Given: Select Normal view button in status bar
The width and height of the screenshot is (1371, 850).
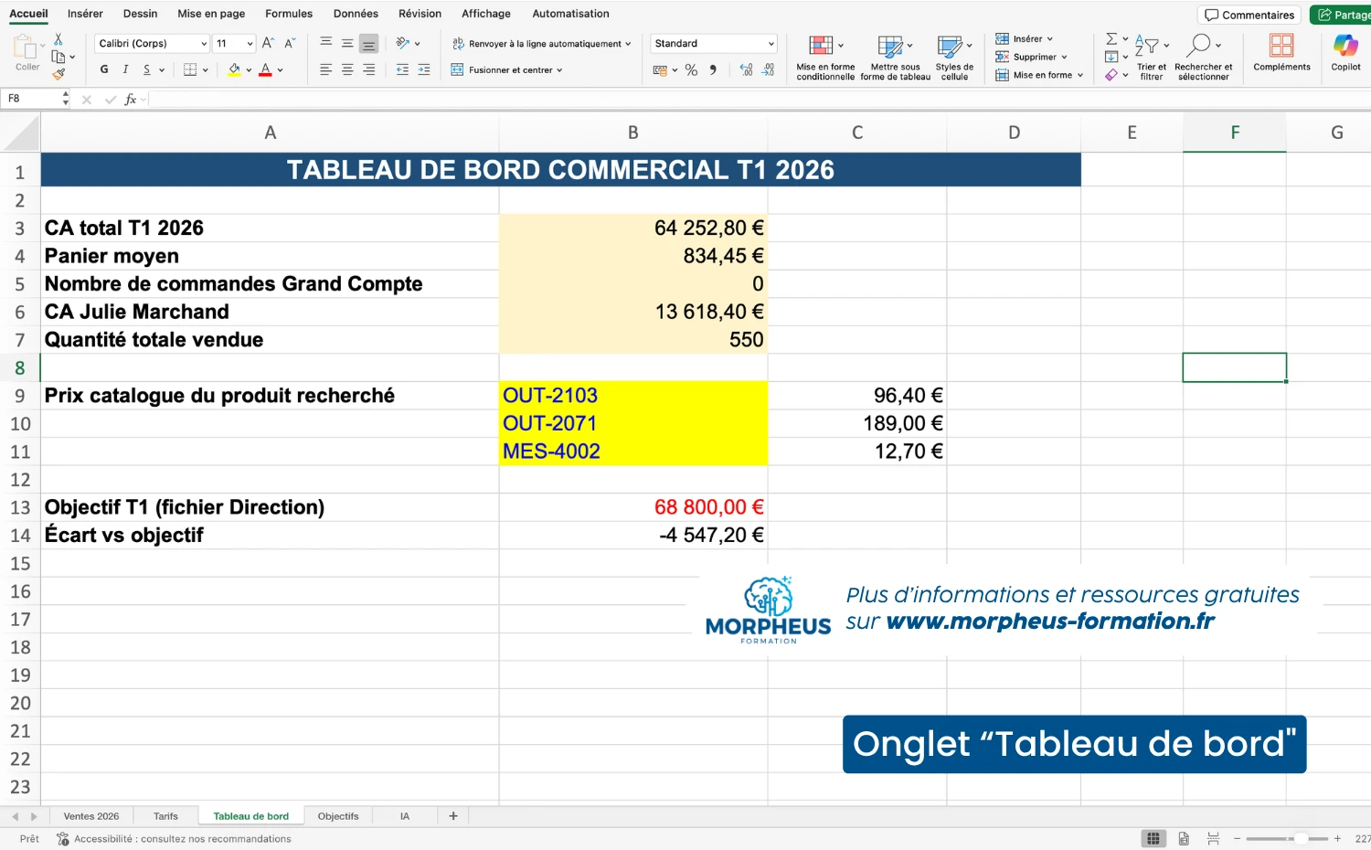Looking at the screenshot, I should pos(1153,838).
